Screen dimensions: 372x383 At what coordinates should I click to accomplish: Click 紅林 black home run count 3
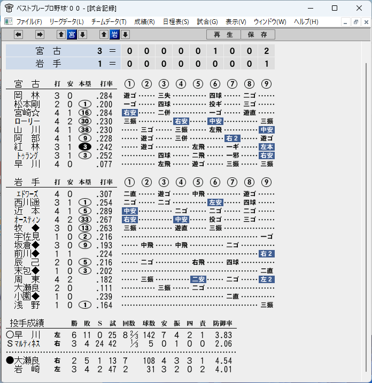tap(85, 147)
